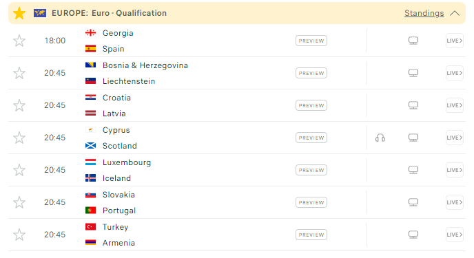
Task: Open the LIVE badge for Croatia vs Latvia
Action: 454,105
